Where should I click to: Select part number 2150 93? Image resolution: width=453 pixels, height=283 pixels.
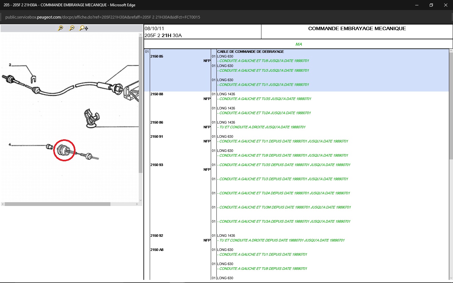(x=157, y=165)
